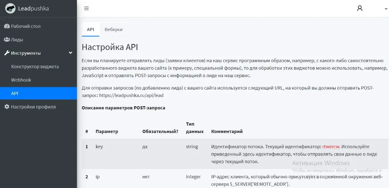Select the API tab
Image resolution: width=389 pixels, height=188 pixels.
point(90,29)
